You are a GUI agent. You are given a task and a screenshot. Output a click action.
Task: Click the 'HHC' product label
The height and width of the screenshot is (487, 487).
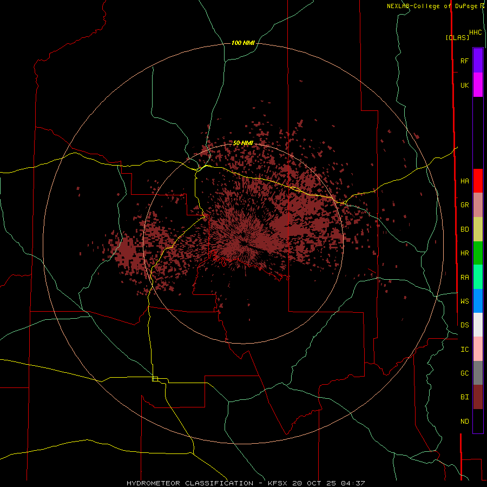coord(475,32)
